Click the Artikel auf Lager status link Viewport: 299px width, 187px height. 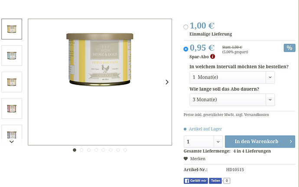coord(205,129)
